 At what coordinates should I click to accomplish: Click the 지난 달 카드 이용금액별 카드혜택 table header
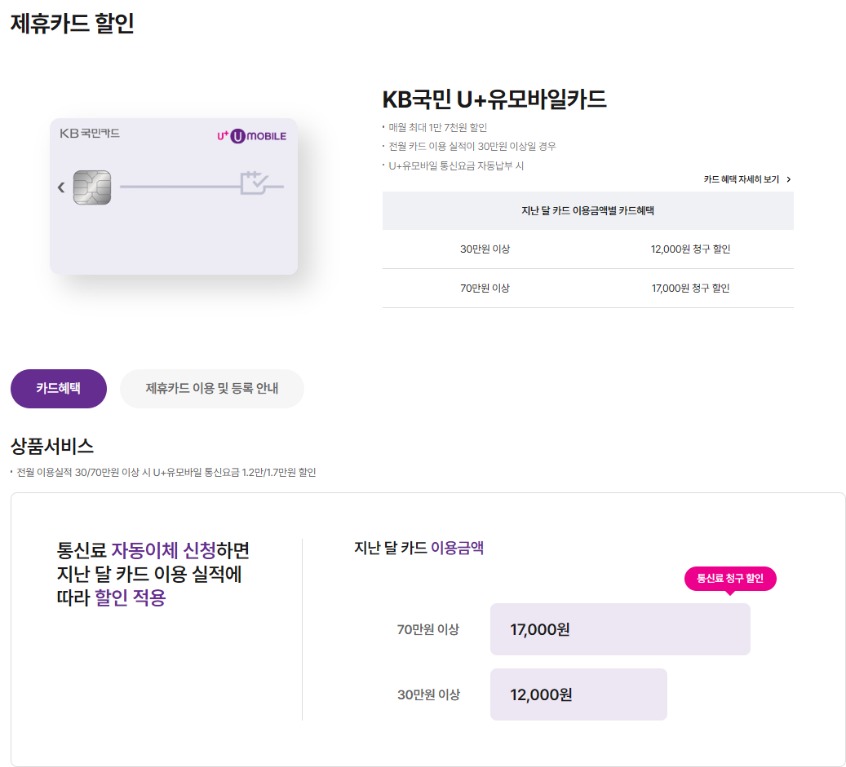click(x=587, y=211)
